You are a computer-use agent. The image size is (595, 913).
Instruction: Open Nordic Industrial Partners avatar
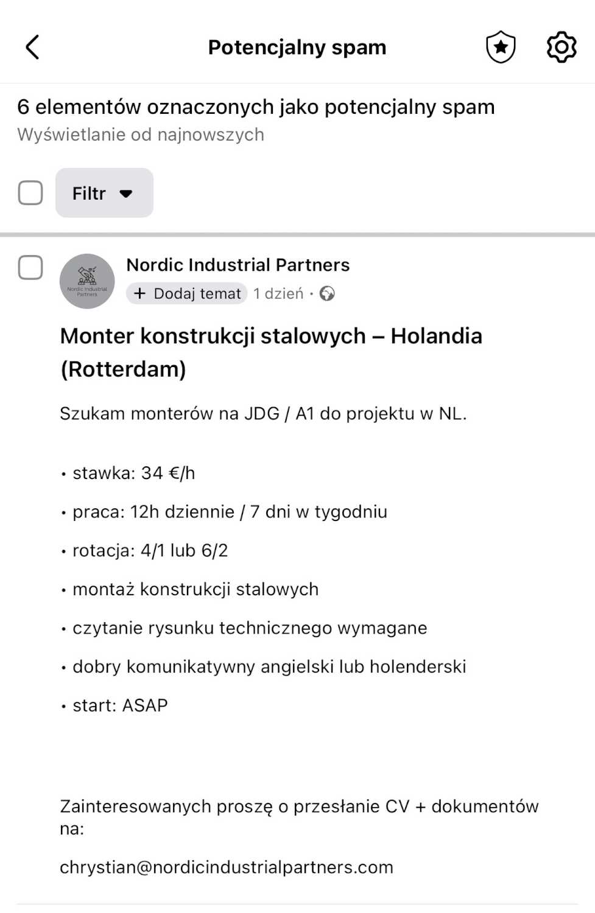[x=87, y=281]
